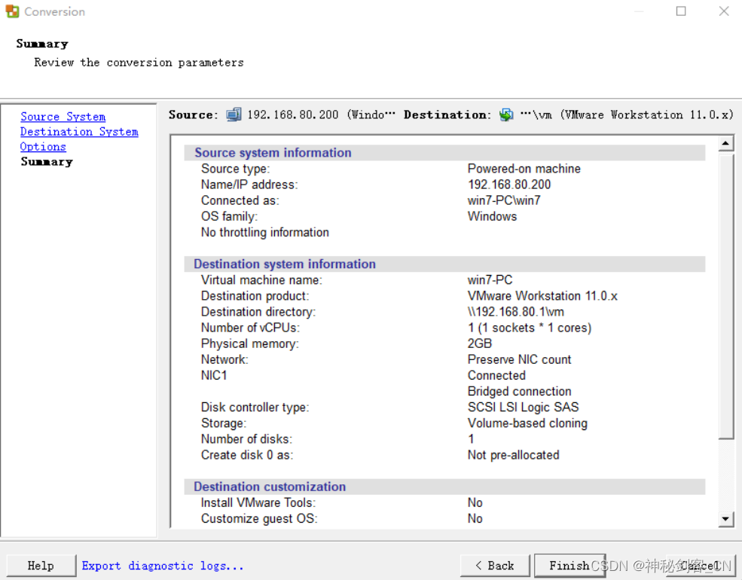Close the Conversion window

point(724,11)
